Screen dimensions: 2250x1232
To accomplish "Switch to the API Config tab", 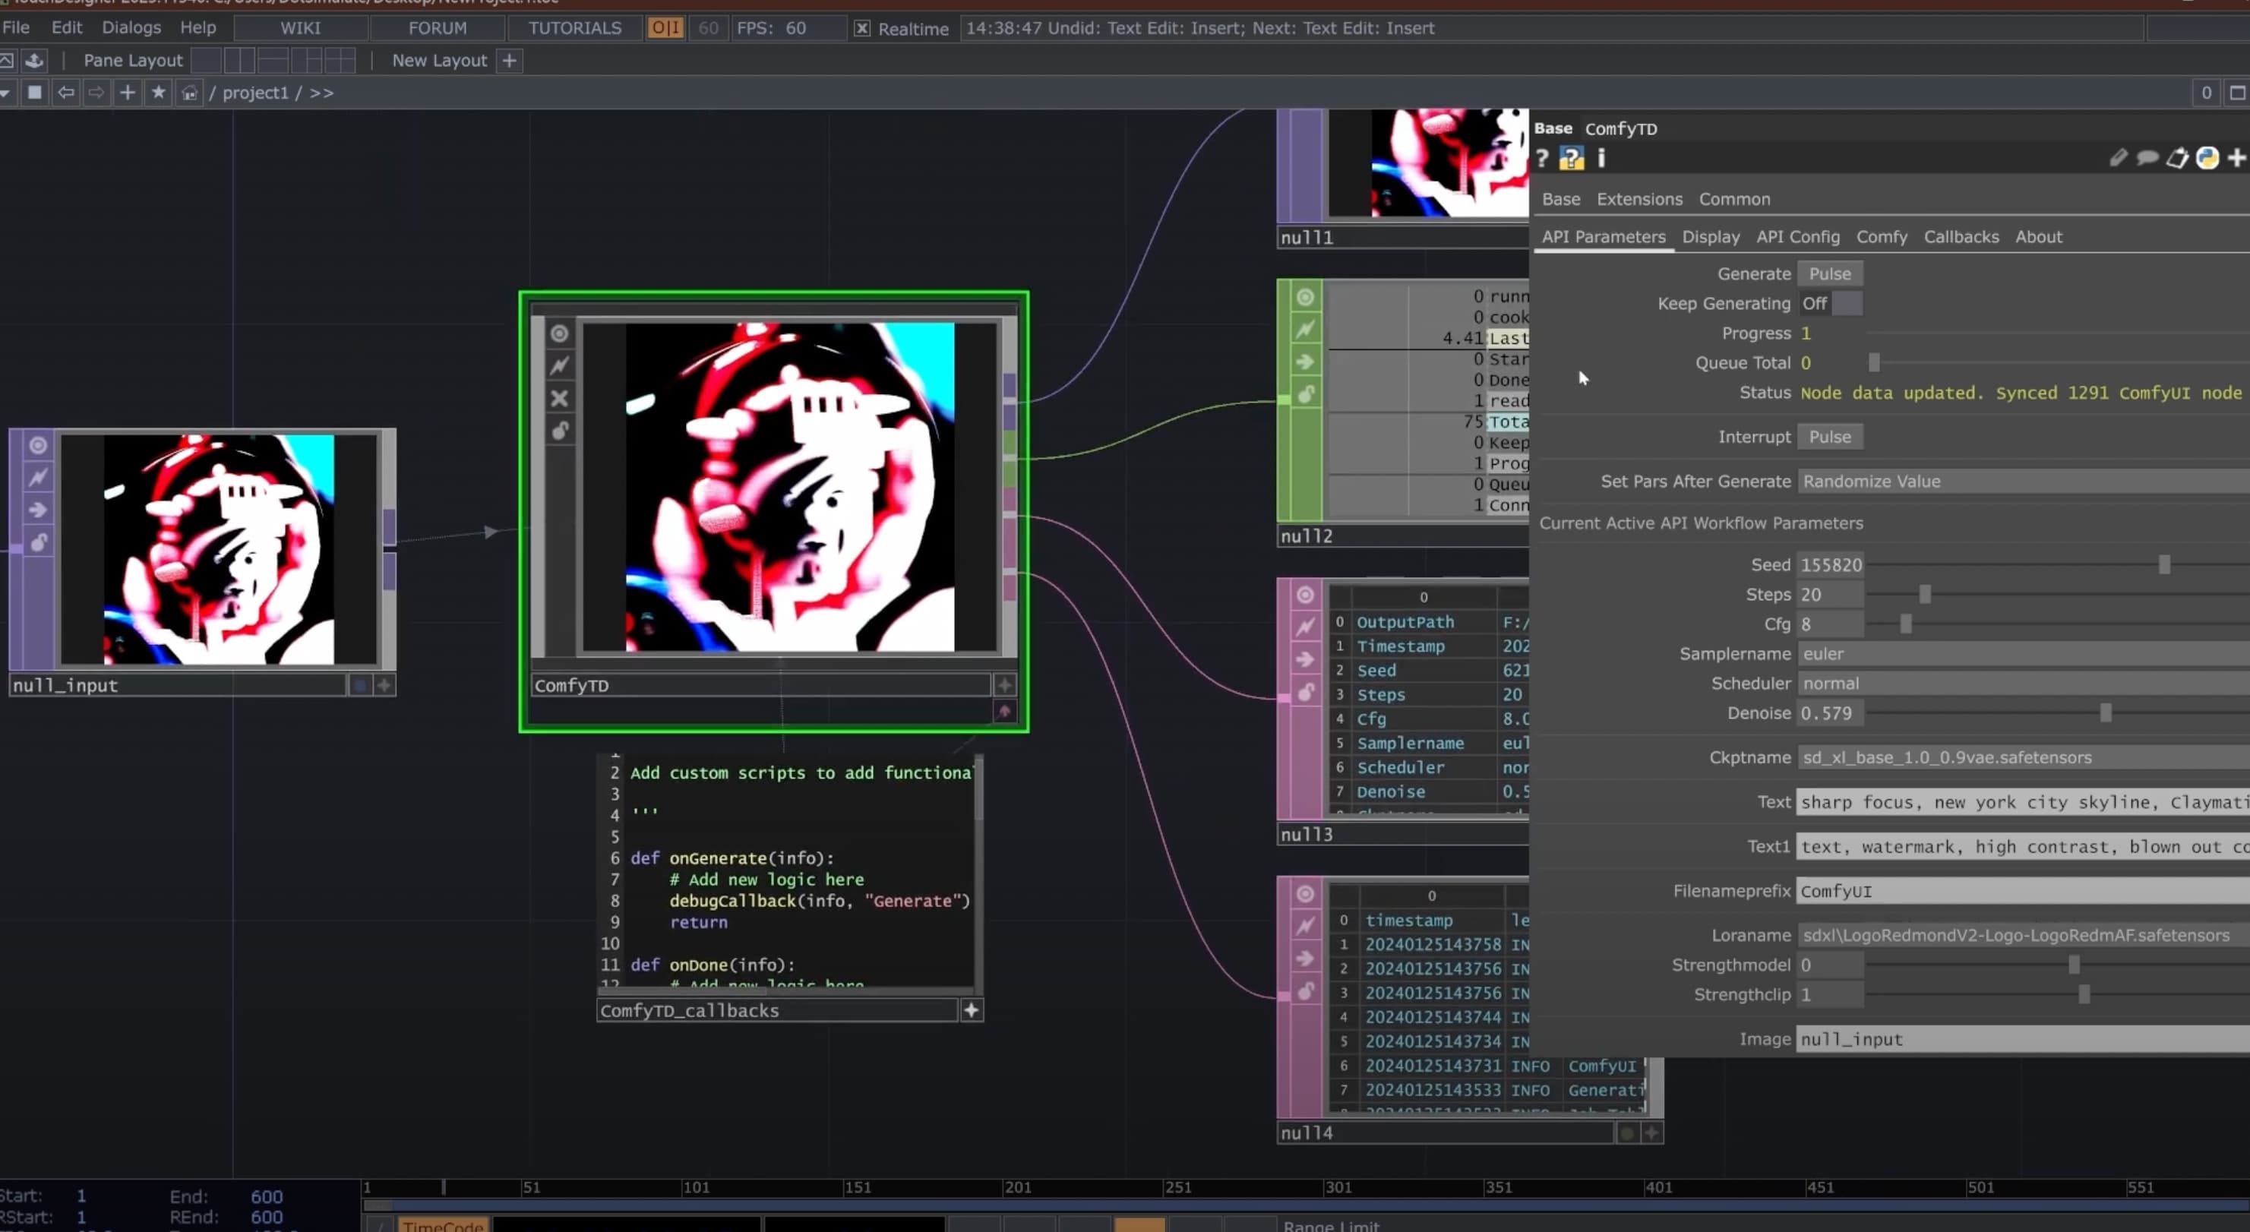I will (1797, 237).
